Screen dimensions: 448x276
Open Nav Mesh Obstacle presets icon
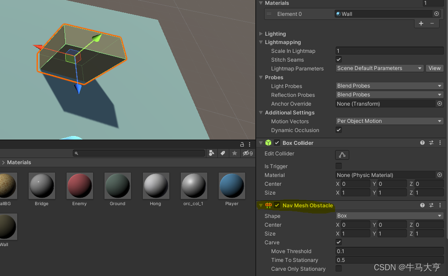[431, 205]
